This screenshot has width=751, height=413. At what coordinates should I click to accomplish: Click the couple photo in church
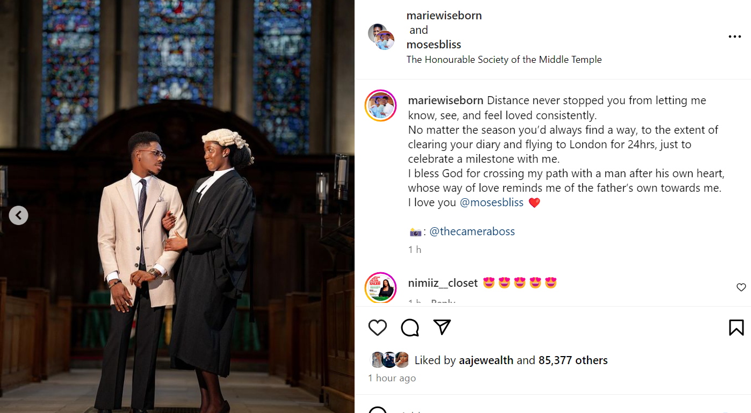177,242
